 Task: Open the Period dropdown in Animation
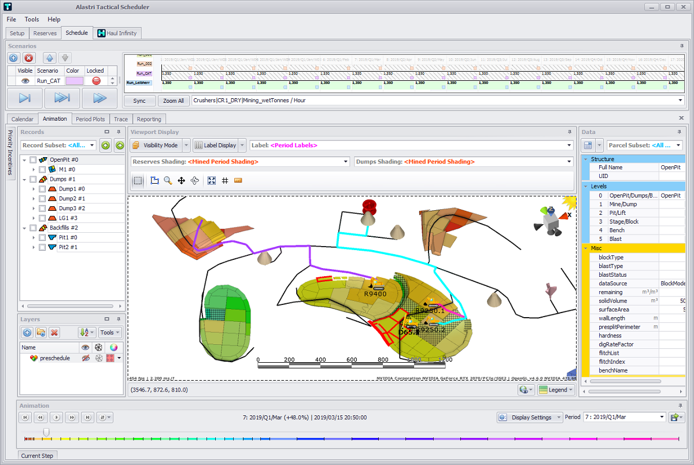[662, 417]
